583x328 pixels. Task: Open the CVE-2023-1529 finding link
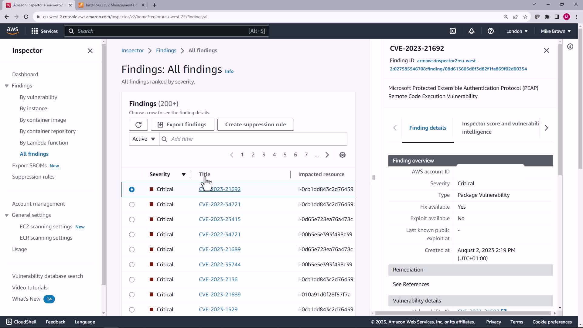tap(218, 309)
